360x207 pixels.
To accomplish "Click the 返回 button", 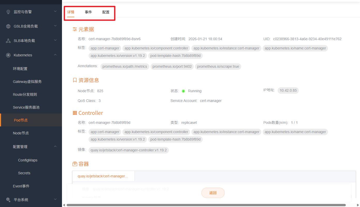I will coord(213,193).
